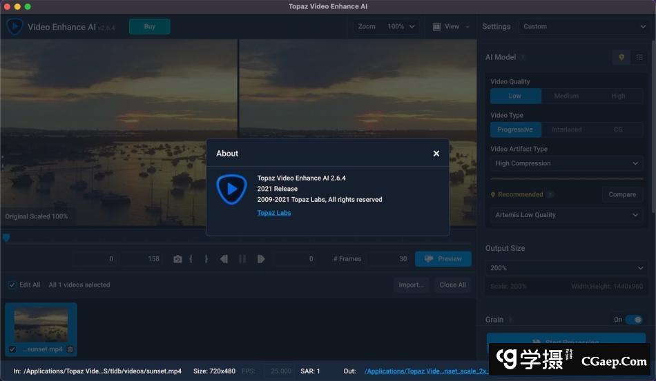Uncheck the sunset.mp4 video checkbox
The height and width of the screenshot is (381, 656).
pos(12,349)
